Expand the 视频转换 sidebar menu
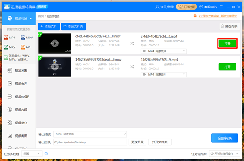The width and height of the screenshot is (244, 161). point(19,19)
